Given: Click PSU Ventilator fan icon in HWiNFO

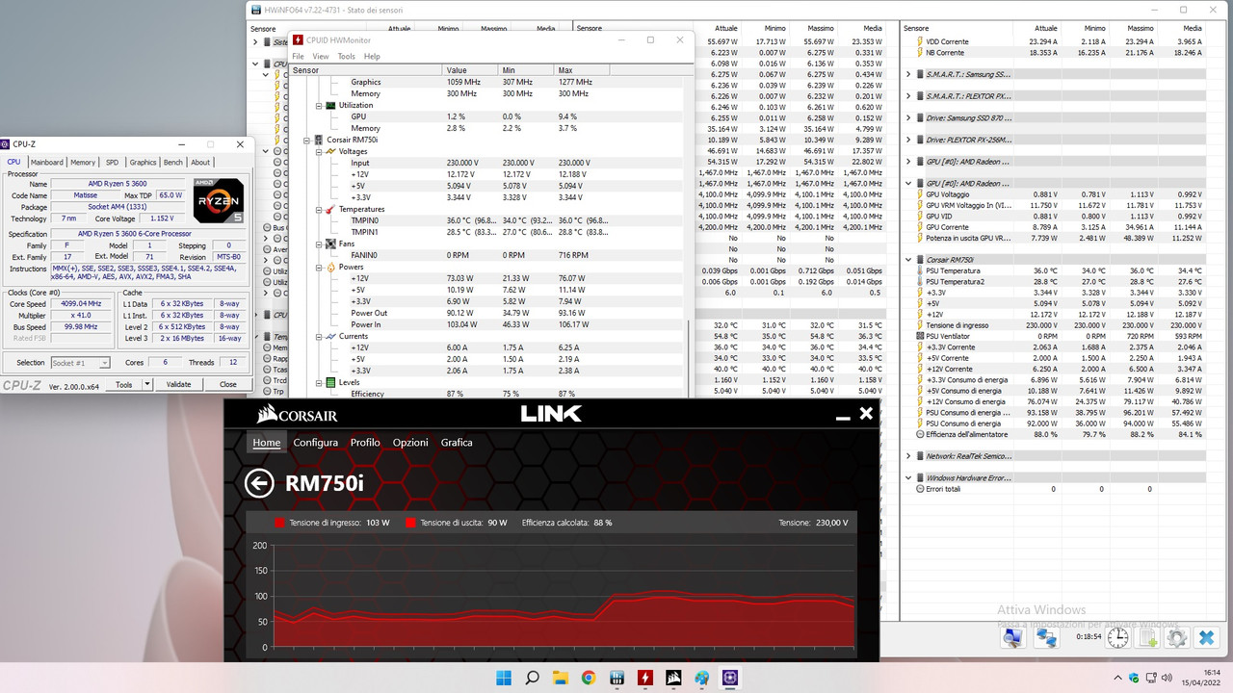Looking at the screenshot, I should point(920,337).
